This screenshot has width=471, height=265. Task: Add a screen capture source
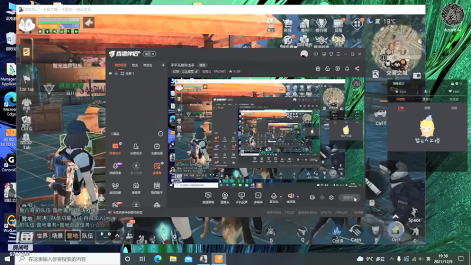(208, 198)
